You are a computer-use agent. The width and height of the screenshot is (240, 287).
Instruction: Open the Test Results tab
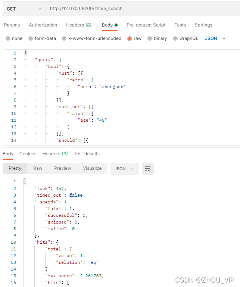click(87, 154)
